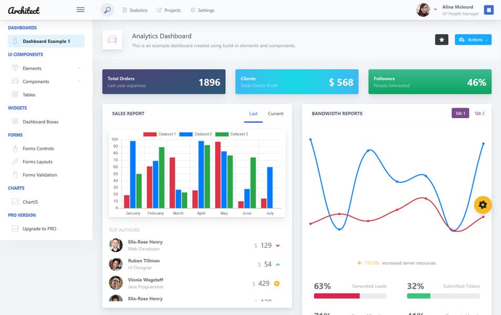501x315 pixels.
Task: Select Tab 2 in Bandwidth Reports
Action: click(x=480, y=113)
